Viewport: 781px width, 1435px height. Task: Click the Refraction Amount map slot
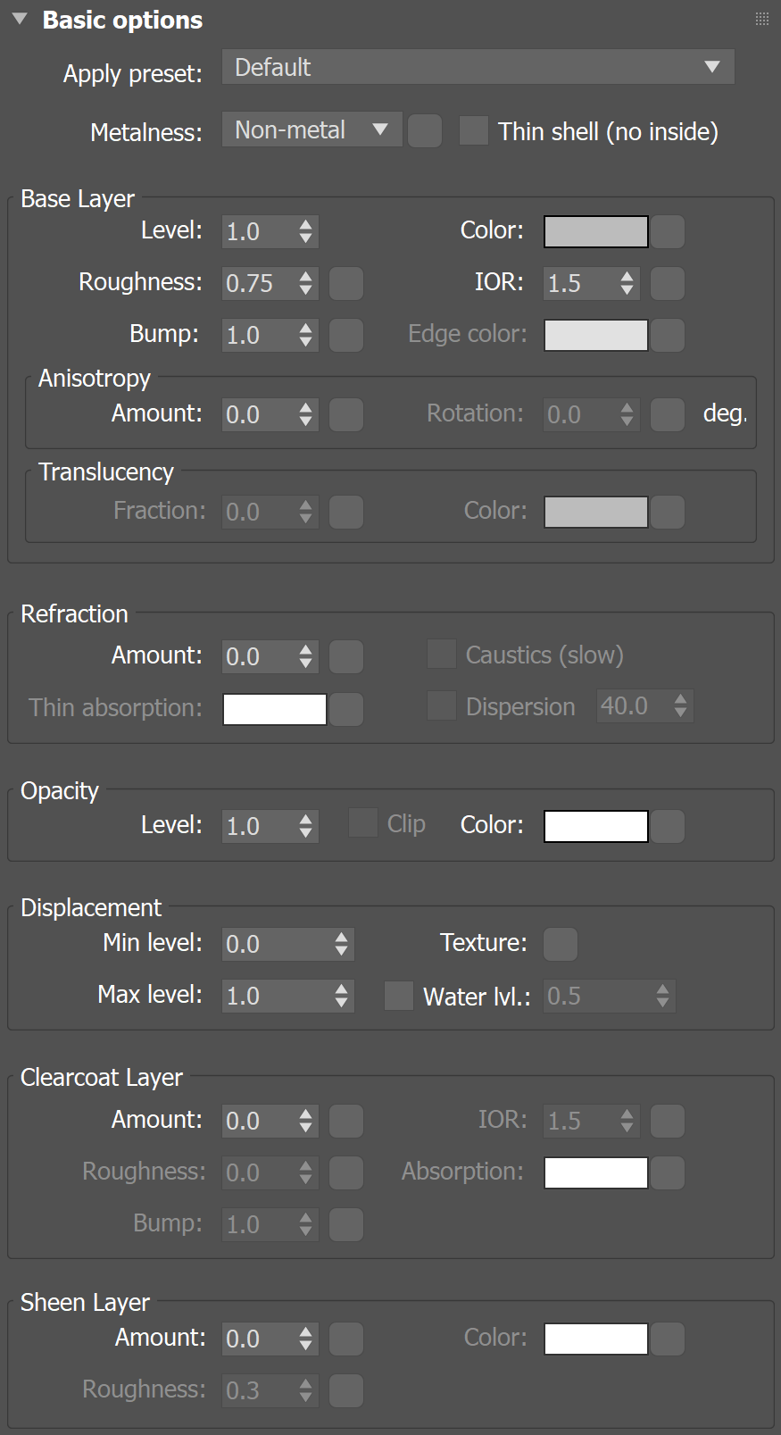tap(346, 657)
